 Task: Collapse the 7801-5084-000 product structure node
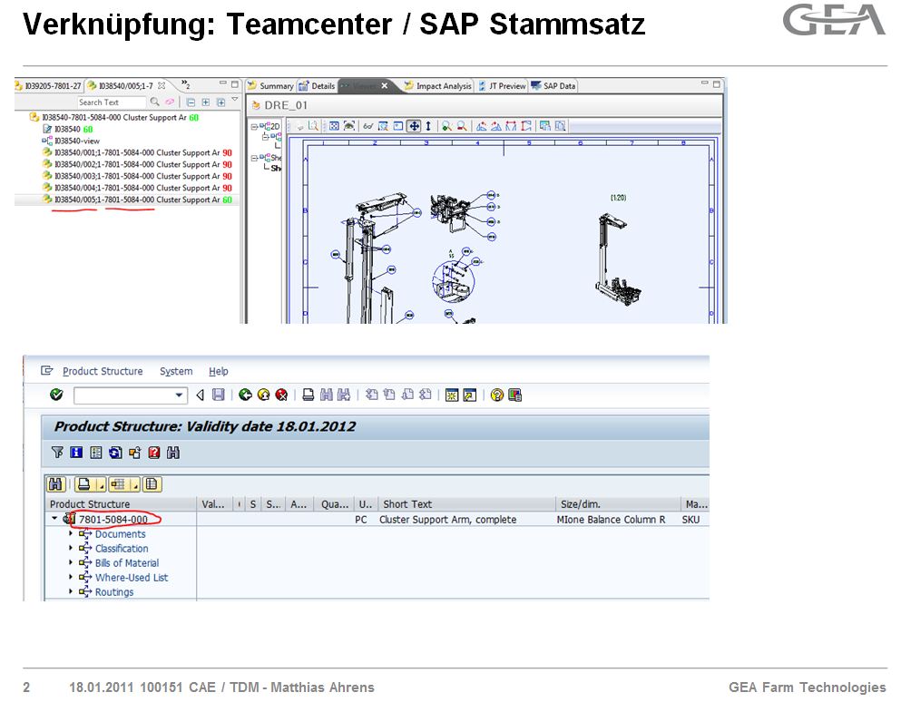(54, 518)
